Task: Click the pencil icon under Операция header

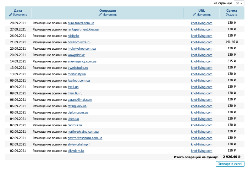Action: (100, 15)
